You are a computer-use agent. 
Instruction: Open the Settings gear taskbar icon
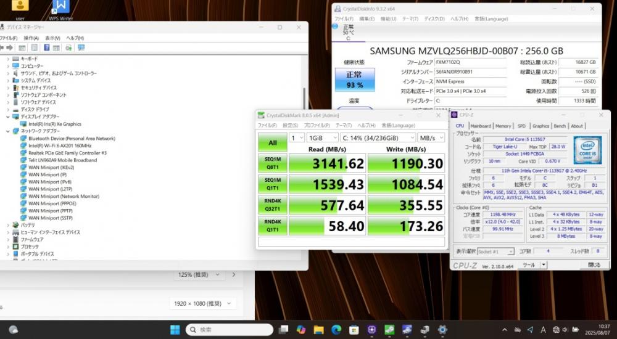click(x=442, y=330)
